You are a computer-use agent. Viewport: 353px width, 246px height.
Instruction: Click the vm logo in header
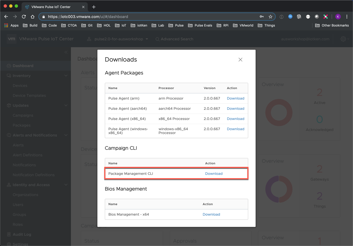[12, 39]
